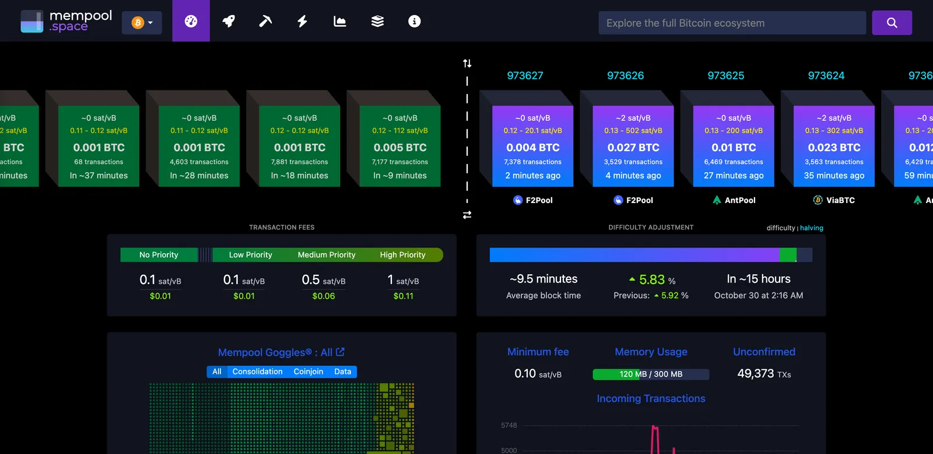Click the Low Priority fee label
The image size is (933, 454).
(x=250, y=255)
